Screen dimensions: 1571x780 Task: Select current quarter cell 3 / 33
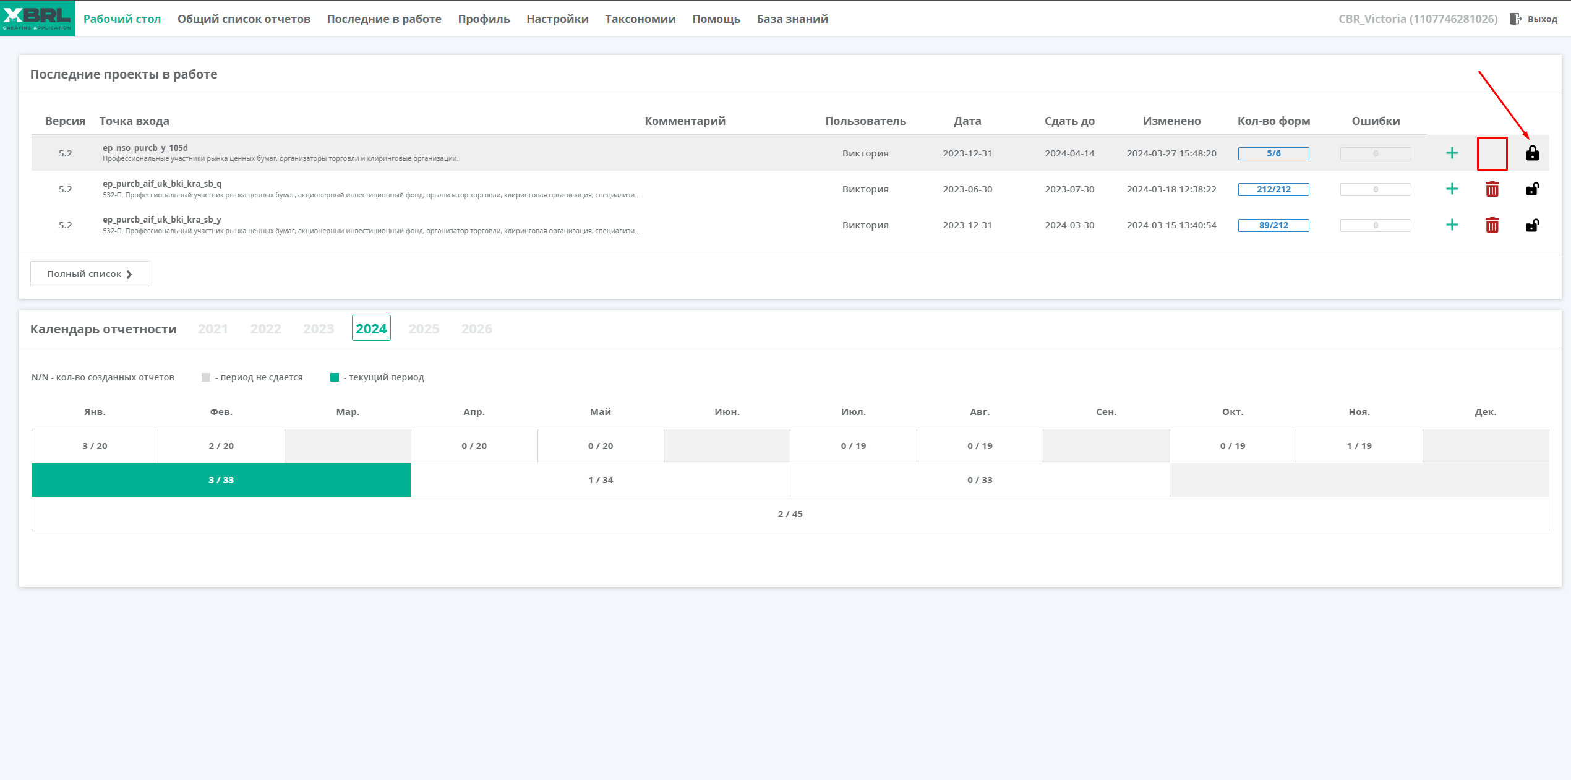(x=221, y=480)
